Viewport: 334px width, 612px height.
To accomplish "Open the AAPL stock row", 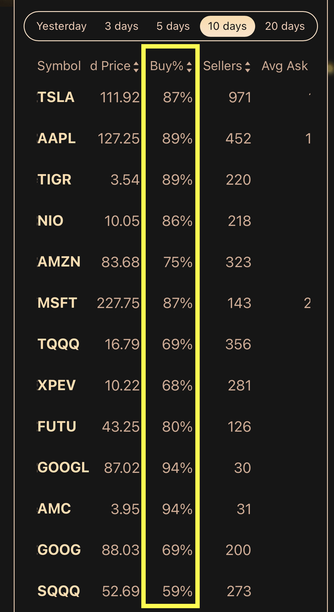I will coord(57,139).
